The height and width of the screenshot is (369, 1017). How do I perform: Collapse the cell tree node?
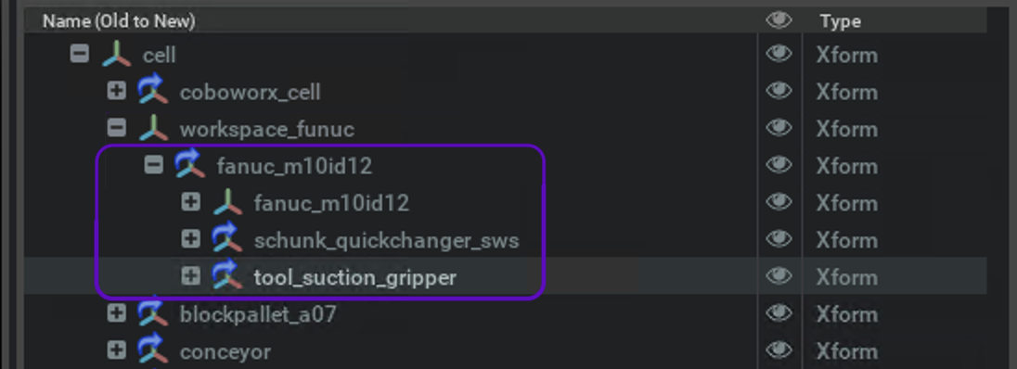pos(79,54)
